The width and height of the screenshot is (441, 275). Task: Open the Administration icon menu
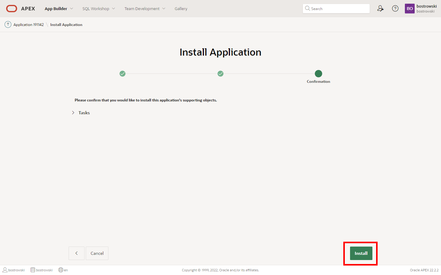(x=380, y=9)
